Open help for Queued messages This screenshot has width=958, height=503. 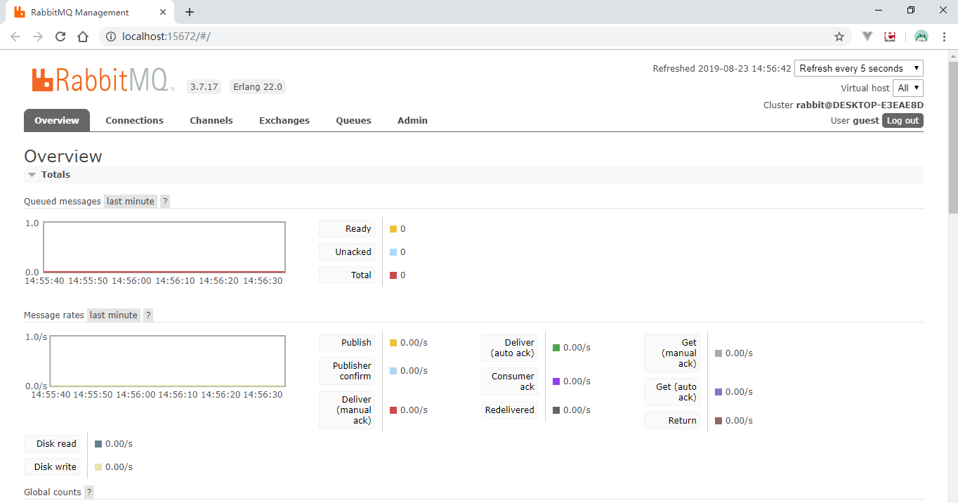(165, 201)
